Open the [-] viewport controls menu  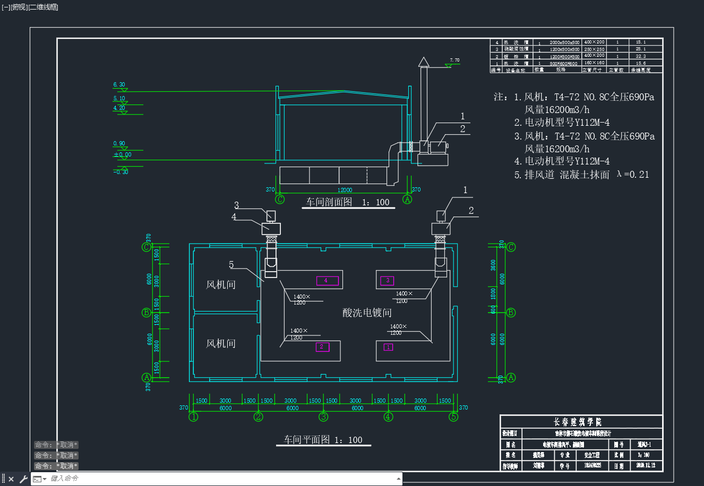click(6, 7)
